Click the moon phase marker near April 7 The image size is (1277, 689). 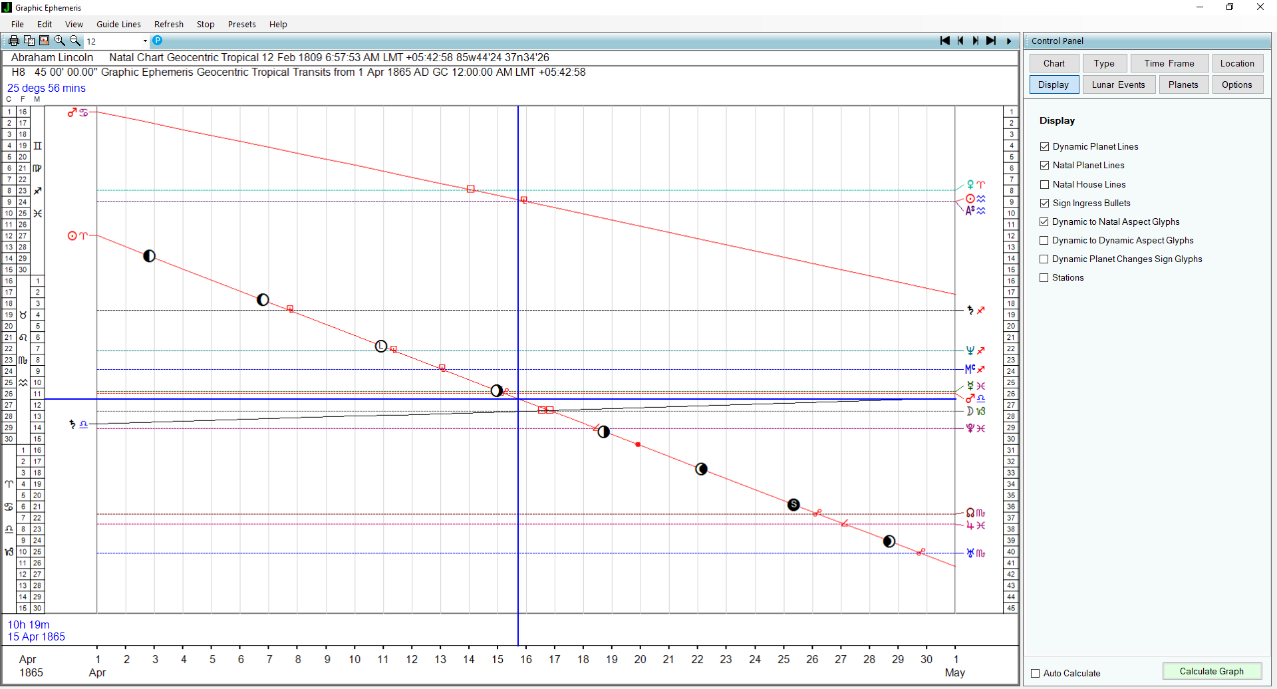pyautogui.click(x=263, y=300)
